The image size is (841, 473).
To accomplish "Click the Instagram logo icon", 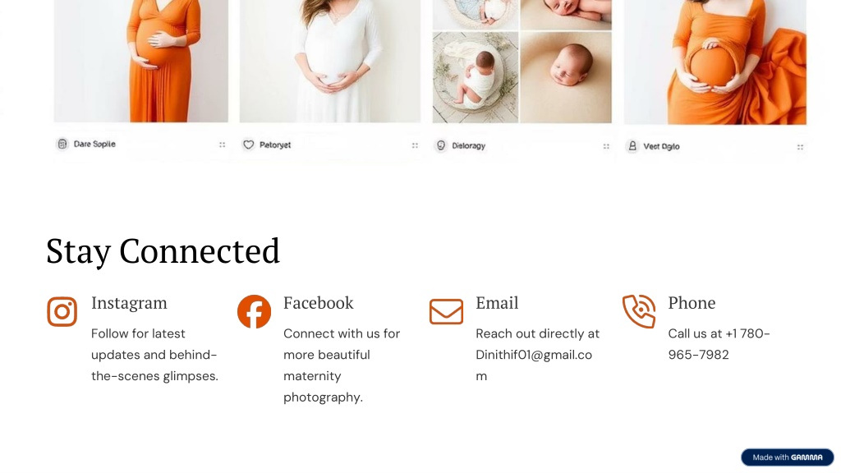I will click(62, 311).
